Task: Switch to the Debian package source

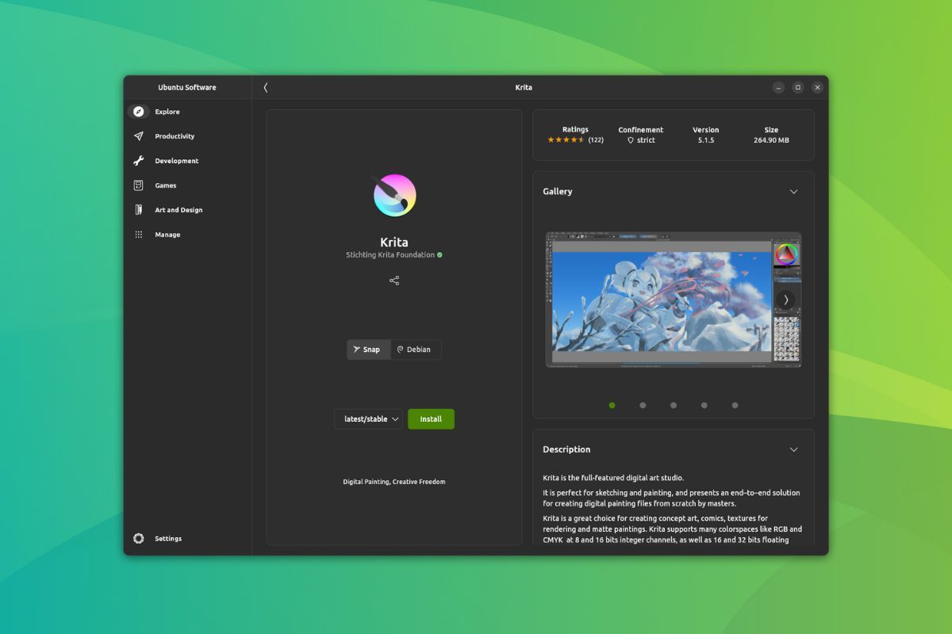Action: pyautogui.click(x=415, y=349)
